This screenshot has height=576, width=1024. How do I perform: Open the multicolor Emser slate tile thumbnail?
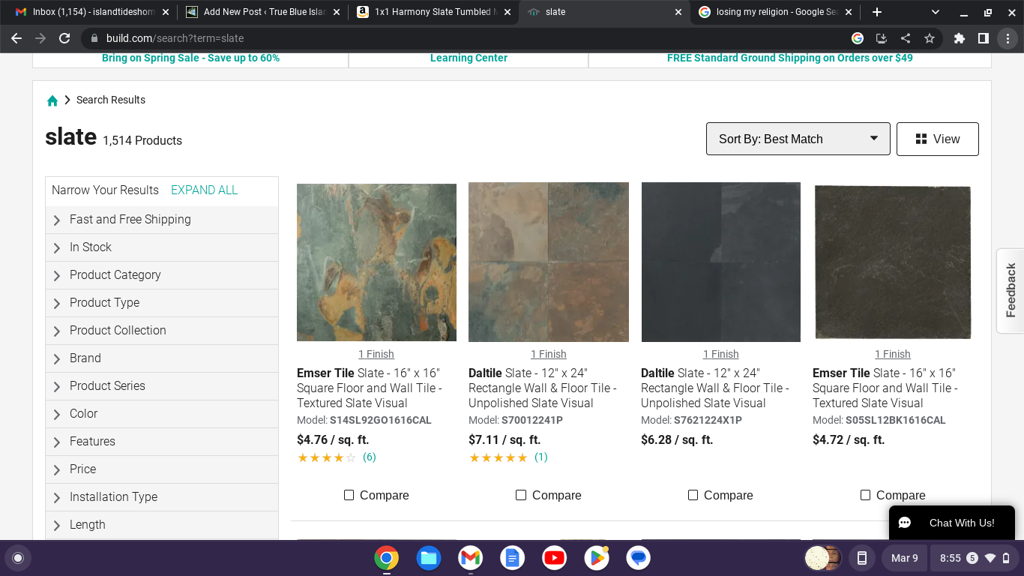[x=376, y=262]
